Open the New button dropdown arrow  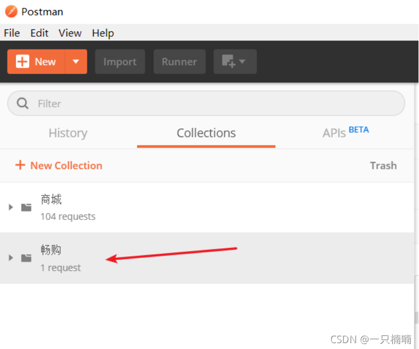tap(76, 61)
